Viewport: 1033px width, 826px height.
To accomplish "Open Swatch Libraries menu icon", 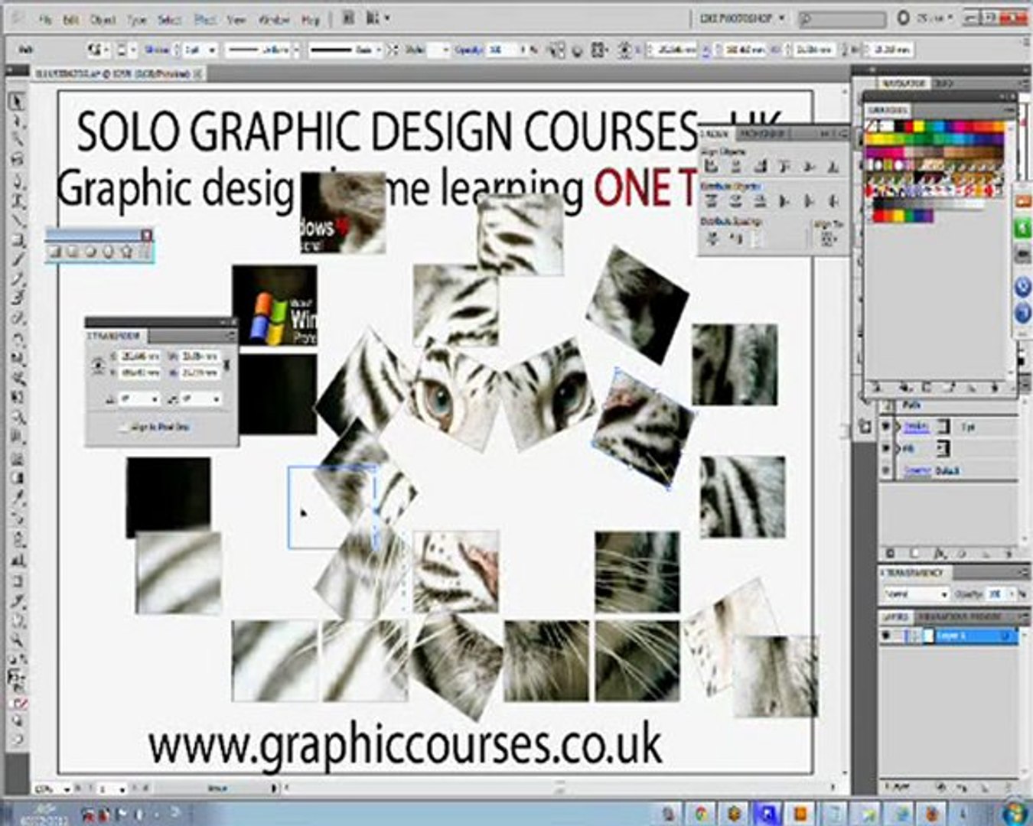I will point(876,388).
